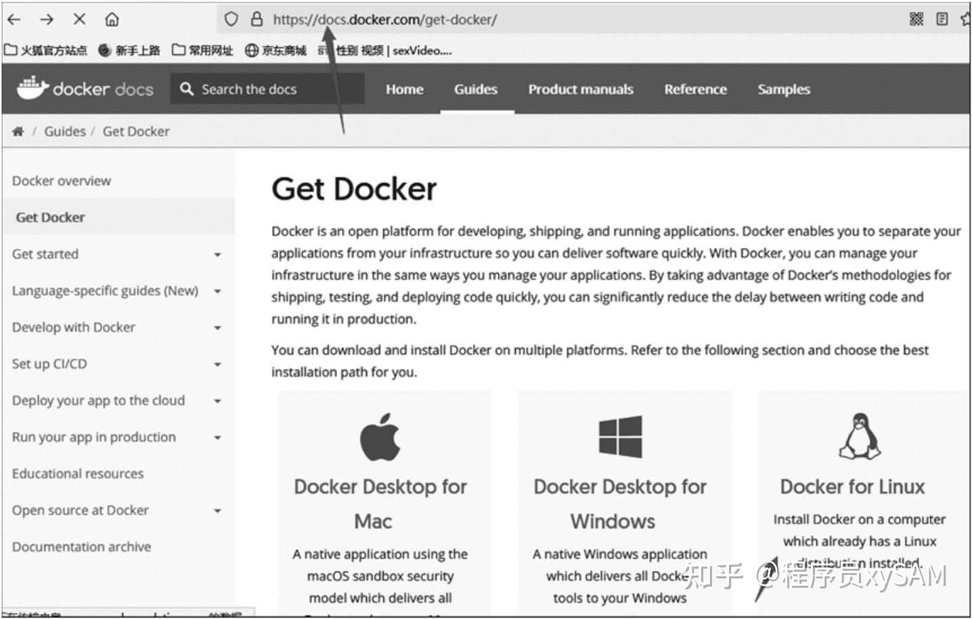The width and height of the screenshot is (972, 619).
Task: Click the breadcrumb home icon
Action: [x=18, y=131]
